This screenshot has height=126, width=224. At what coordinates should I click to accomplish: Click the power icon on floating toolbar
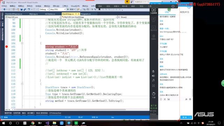coord(173,6)
